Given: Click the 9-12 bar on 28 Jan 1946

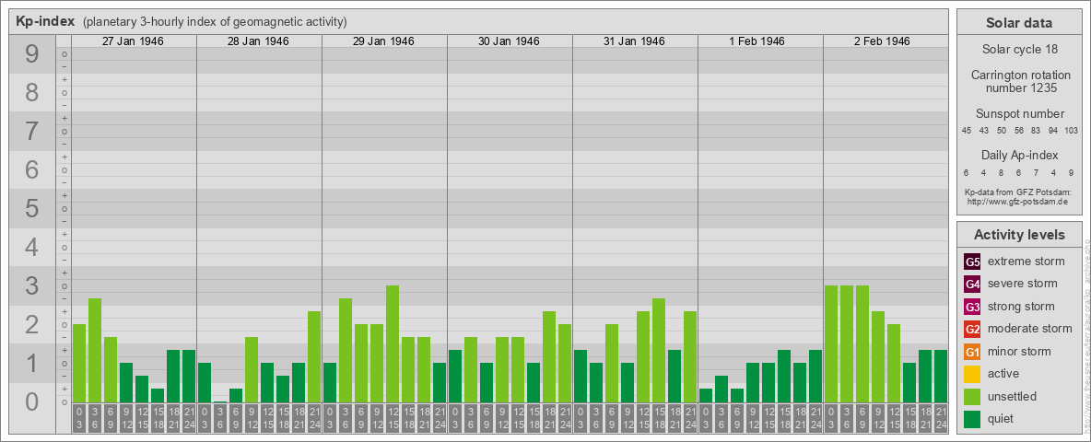Looking at the screenshot, I should (x=252, y=370).
